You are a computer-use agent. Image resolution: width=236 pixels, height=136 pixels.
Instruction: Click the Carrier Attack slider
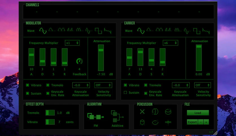pyautogui.click(x=129, y=57)
